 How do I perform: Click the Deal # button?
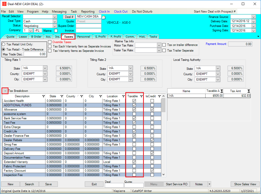point(69,17)
